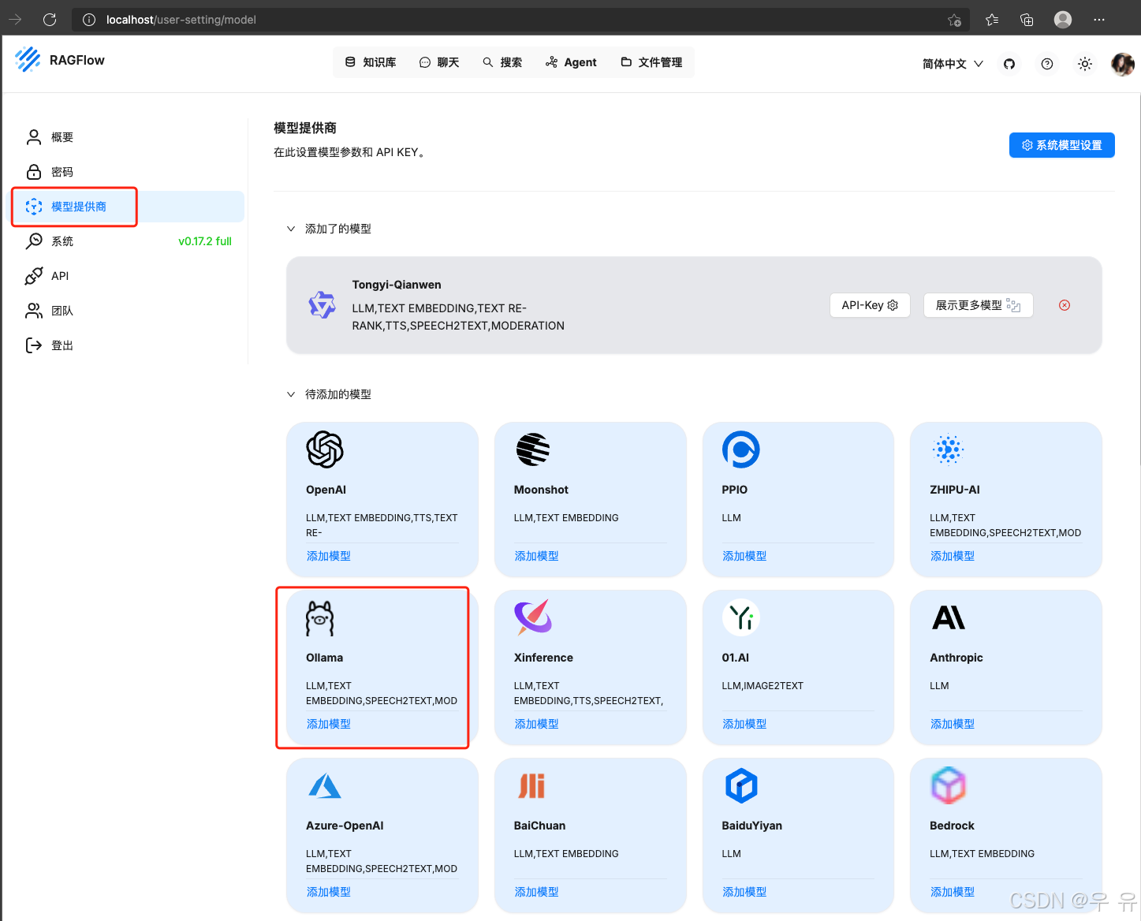Open browser collections icon
Image resolution: width=1141 pixels, height=921 pixels.
point(1027,20)
